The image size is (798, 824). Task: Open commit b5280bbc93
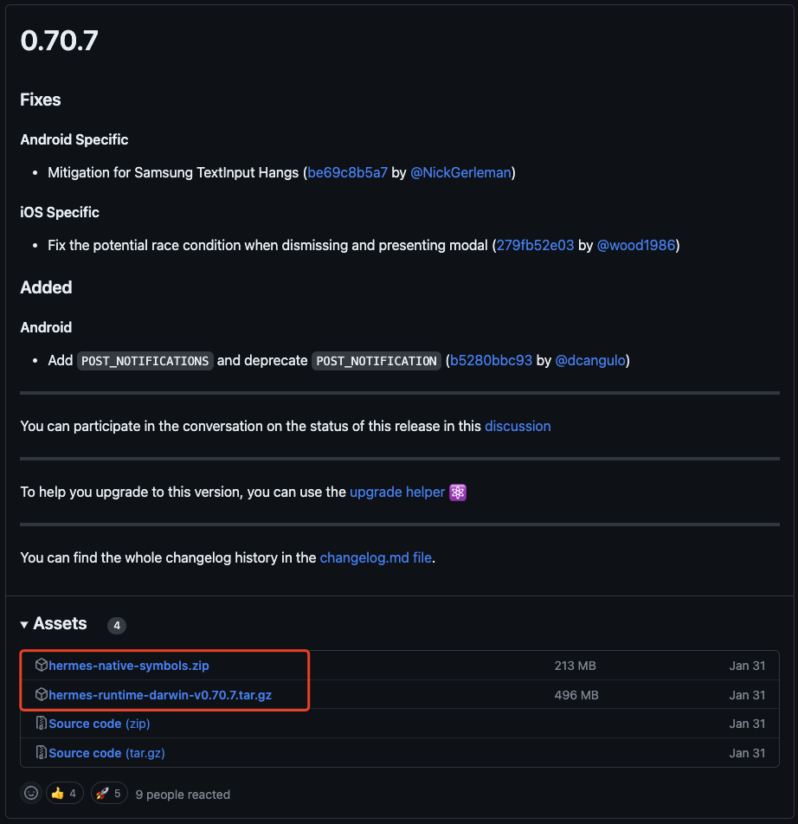490,360
